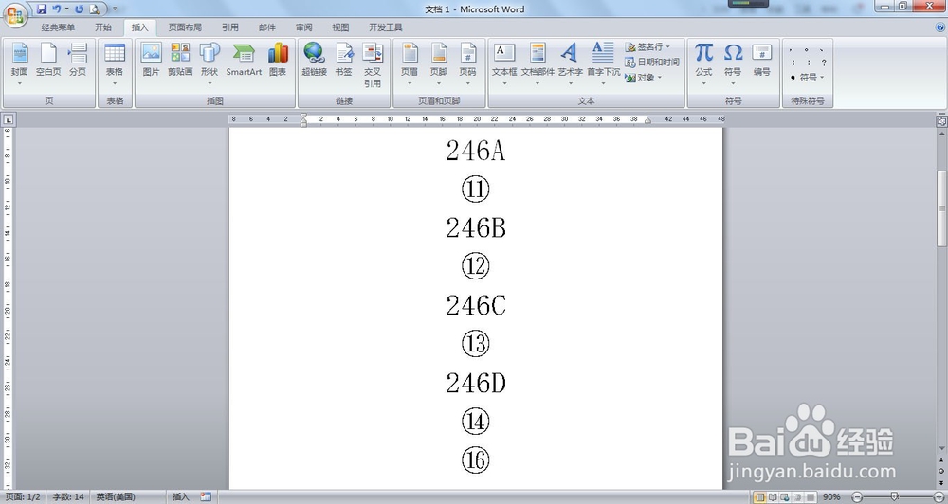948x504 pixels.
Task: Click the scroll down arrow
Action: (941, 448)
